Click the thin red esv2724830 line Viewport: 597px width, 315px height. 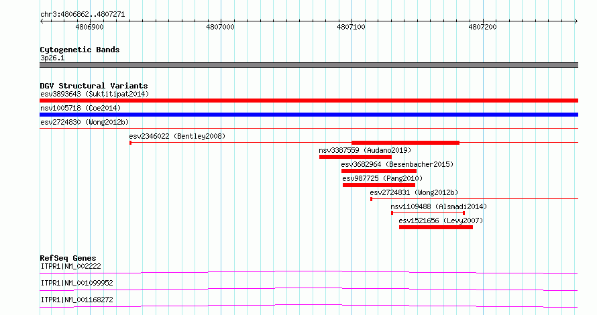309,129
